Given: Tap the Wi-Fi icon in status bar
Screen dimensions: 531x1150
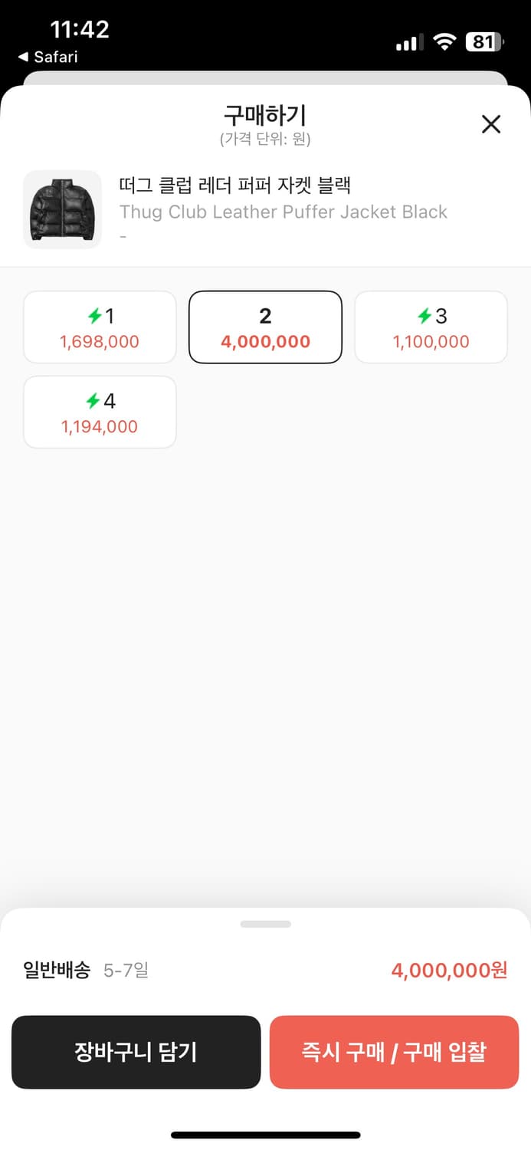Looking at the screenshot, I should point(444,42).
